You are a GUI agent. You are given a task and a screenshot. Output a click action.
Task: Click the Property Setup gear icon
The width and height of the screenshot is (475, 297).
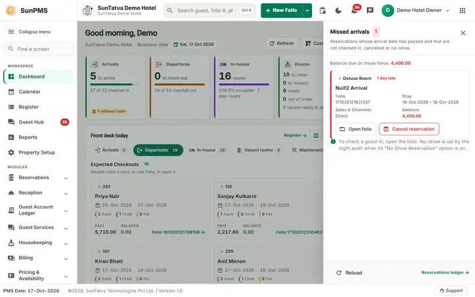point(11,152)
